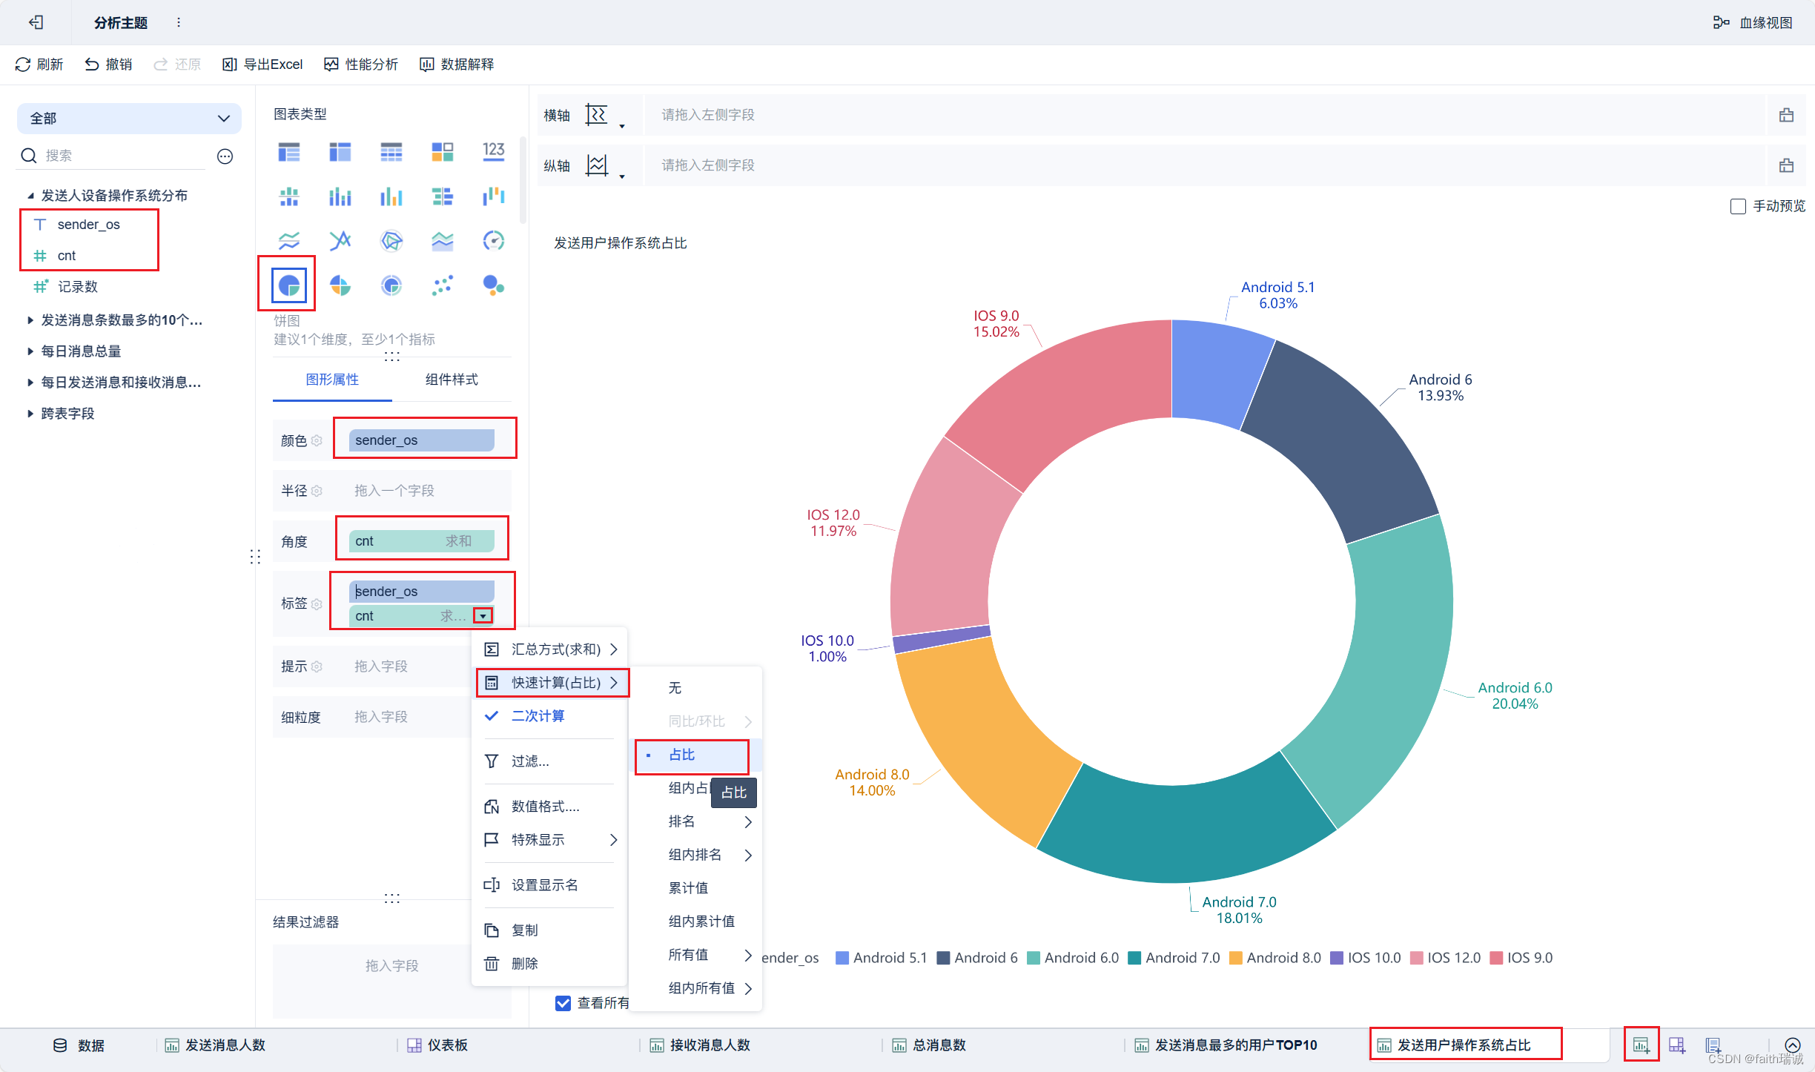Screen dimensions: 1815x1072
Task: Open cnt label field dropdown arrow
Action: [483, 616]
